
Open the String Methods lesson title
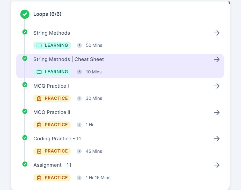tap(52, 33)
